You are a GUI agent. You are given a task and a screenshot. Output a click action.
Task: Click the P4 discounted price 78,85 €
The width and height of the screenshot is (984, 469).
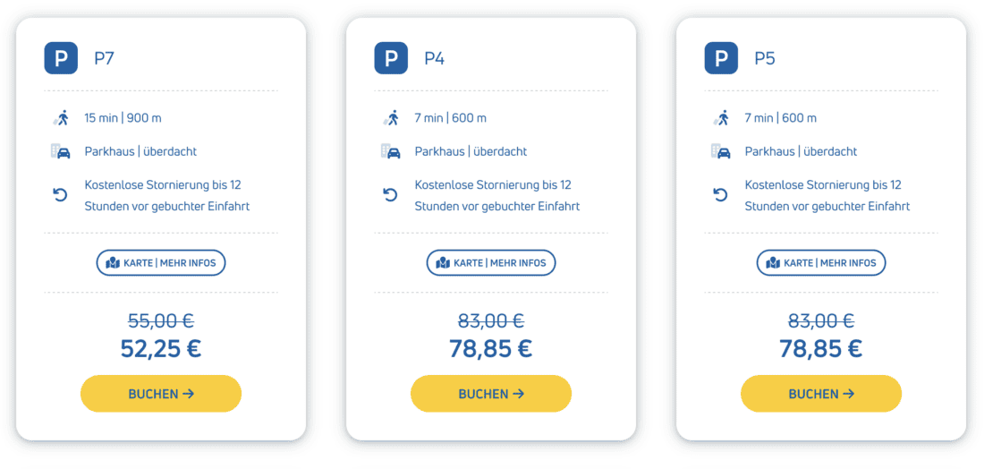491,348
